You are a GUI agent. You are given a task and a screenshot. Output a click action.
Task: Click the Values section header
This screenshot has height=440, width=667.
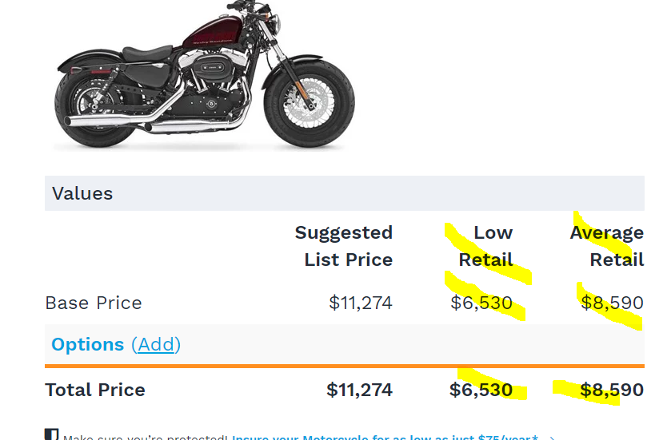pyautogui.click(x=345, y=193)
